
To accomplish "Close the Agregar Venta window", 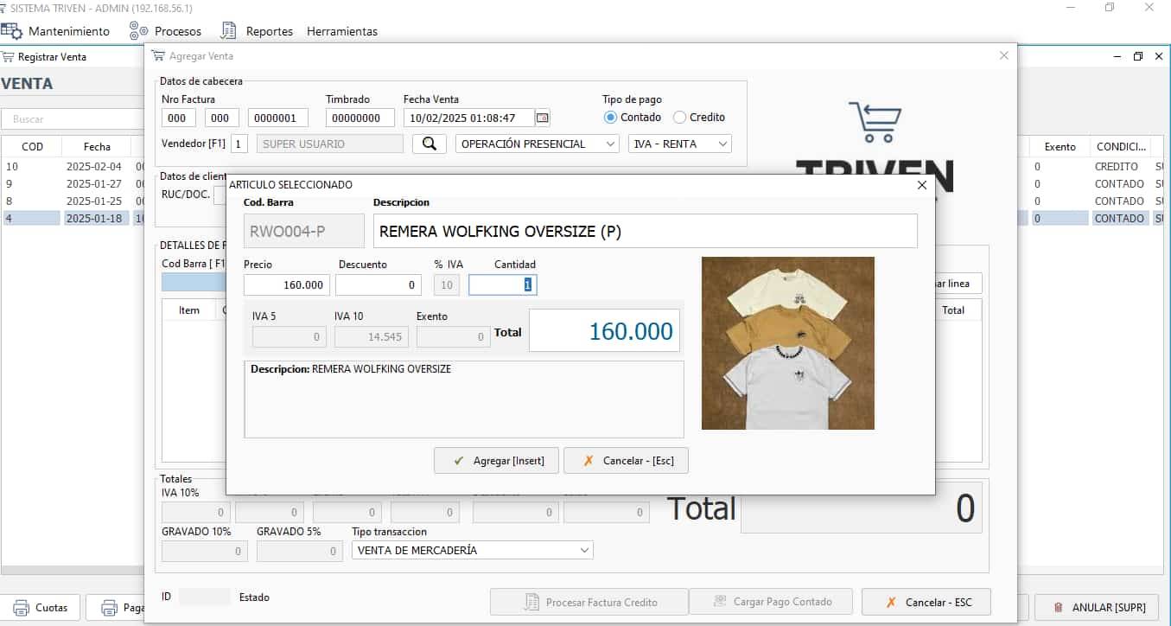I will pos(1003,55).
